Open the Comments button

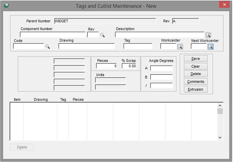(x=195, y=81)
